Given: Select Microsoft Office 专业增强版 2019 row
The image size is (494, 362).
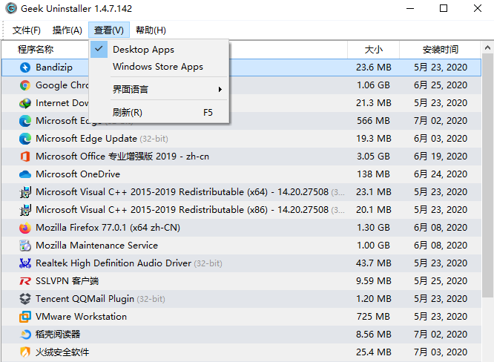Looking at the screenshot, I should [x=241, y=157].
